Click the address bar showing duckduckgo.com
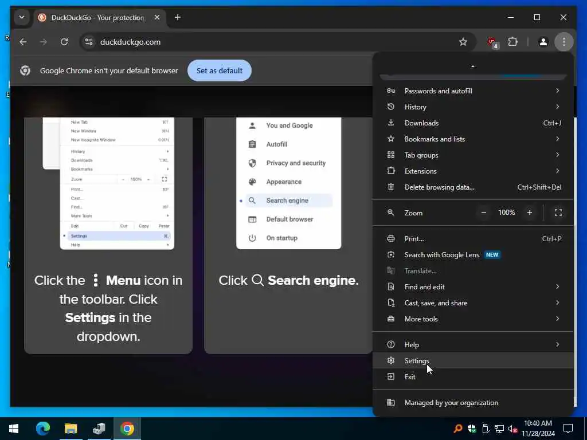The width and height of the screenshot is (587, 440). pos(277,42)
